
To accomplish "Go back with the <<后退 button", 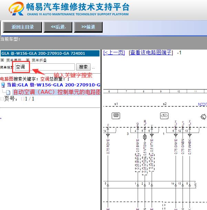I will 58,27.
